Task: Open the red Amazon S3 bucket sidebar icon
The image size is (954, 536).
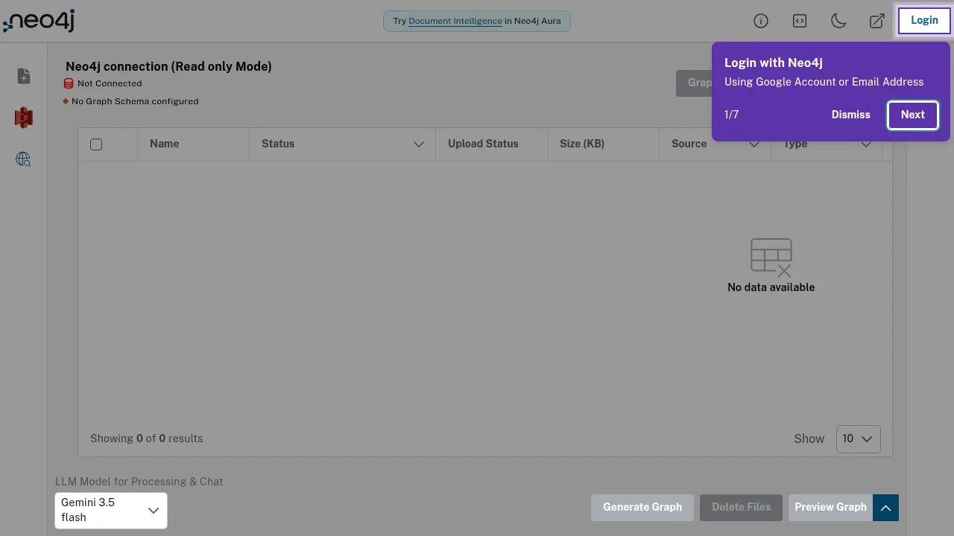Action: point(24,118)
